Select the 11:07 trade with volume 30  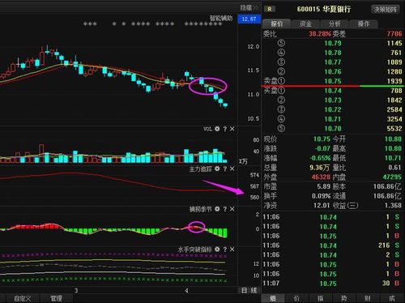pos(331,284)
